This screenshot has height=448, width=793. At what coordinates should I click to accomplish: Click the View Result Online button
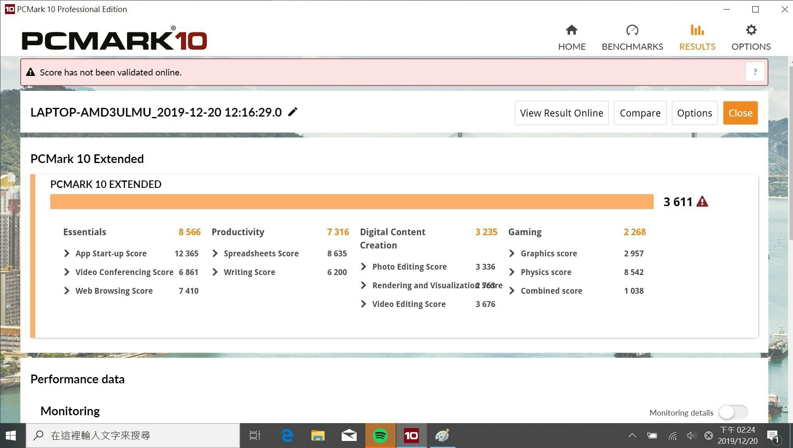tap(561, 113)
